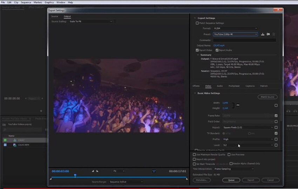Viewport: 298px width, 189px height.
Task: Toggle the Level match source checkbox
Action: click(276, 145)
